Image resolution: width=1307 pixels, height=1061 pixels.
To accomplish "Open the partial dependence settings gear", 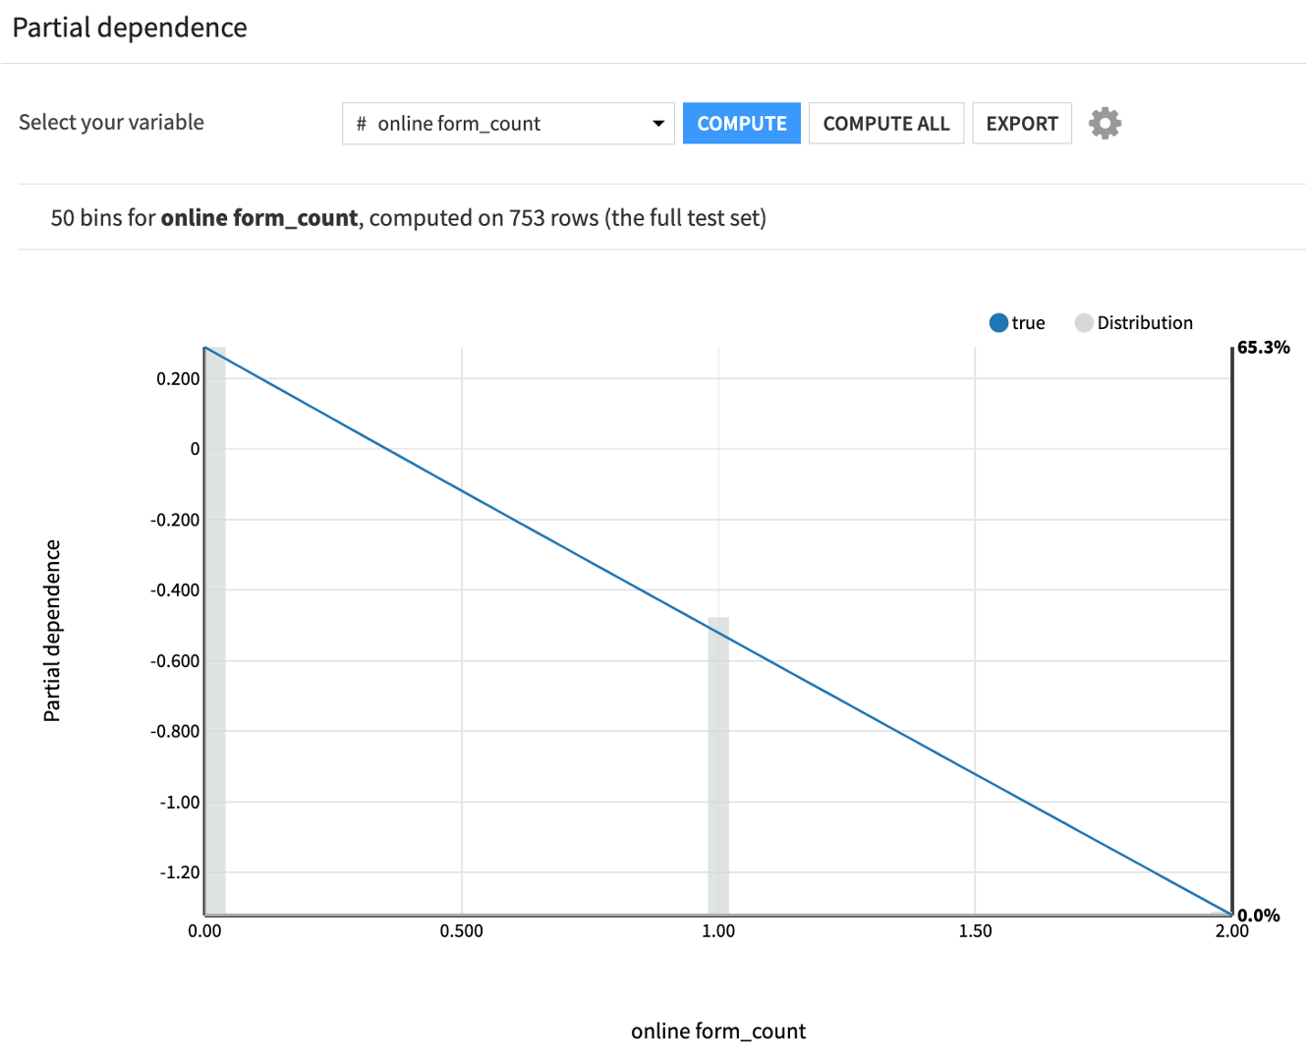I will [x=1105, y=124].
